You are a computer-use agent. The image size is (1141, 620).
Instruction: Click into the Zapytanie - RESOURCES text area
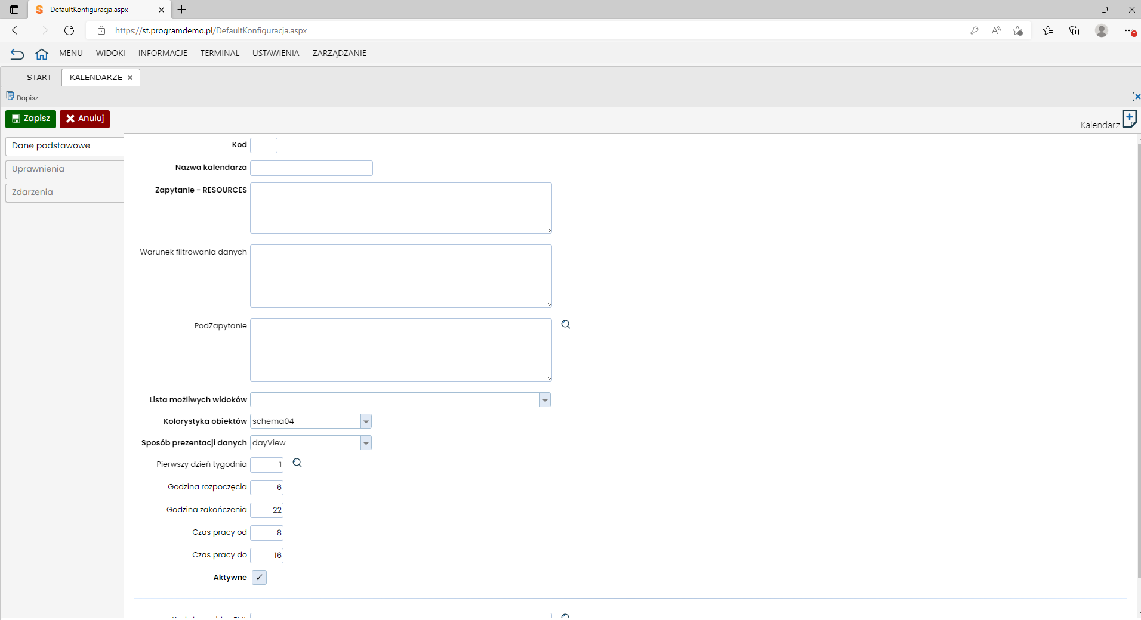401,208
